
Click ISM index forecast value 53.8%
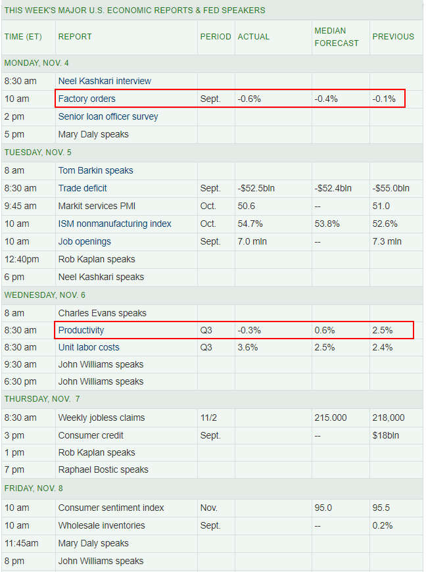pos(327,224)
